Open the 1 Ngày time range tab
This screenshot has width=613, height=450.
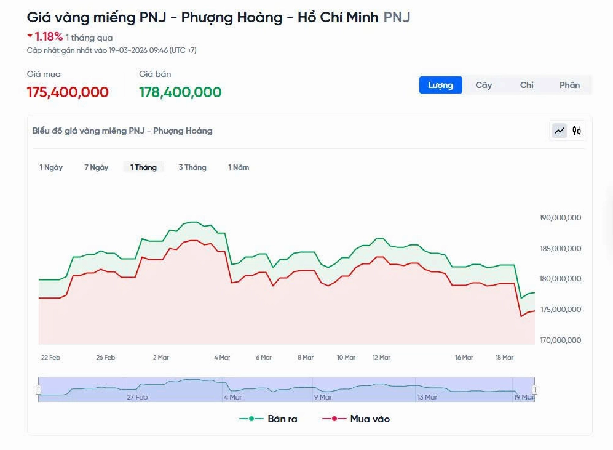tap(51, 167)
